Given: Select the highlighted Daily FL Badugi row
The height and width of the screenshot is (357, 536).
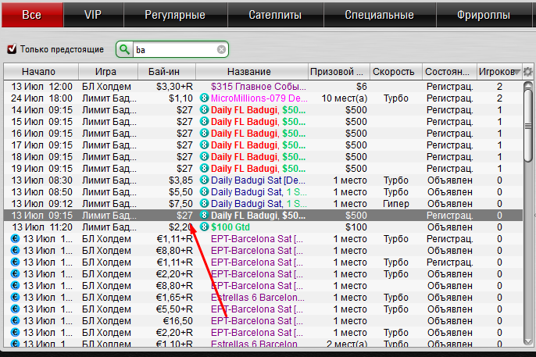Looking at the screenshot, I should 258,215.
